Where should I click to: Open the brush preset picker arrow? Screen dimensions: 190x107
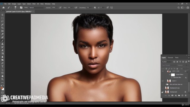pos(18,8)
